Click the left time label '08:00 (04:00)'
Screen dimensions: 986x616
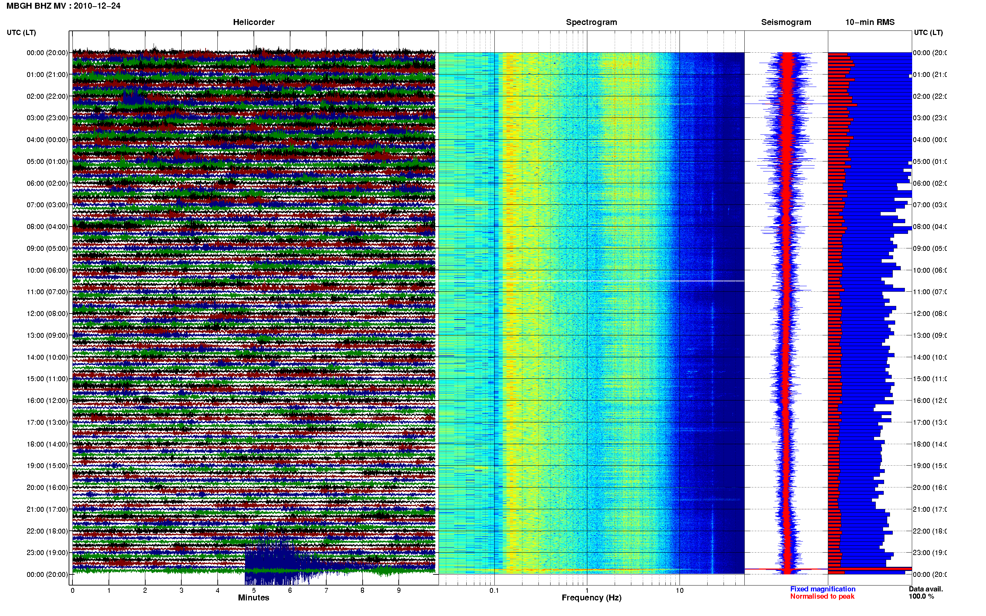(47, 227)
